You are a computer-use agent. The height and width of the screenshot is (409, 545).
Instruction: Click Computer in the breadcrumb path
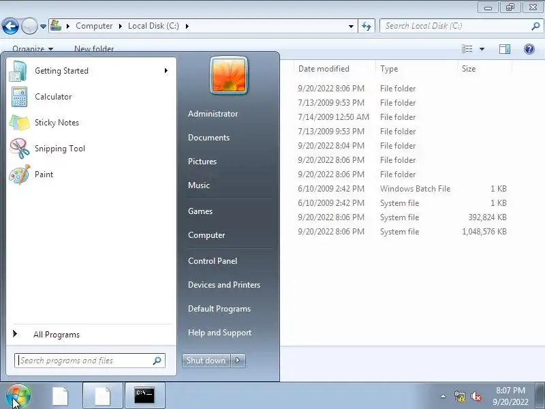(x=94, y=26)
